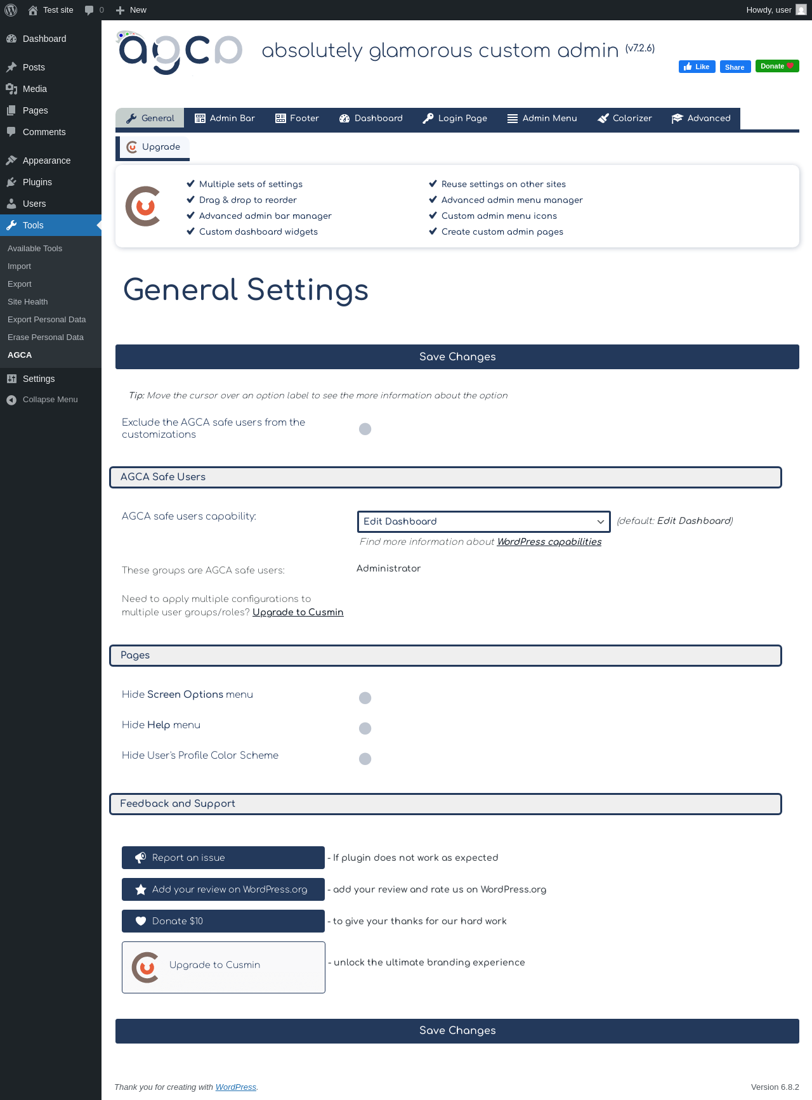
Task: Click the megaphone icon on Report an issue
Action: 141,858
